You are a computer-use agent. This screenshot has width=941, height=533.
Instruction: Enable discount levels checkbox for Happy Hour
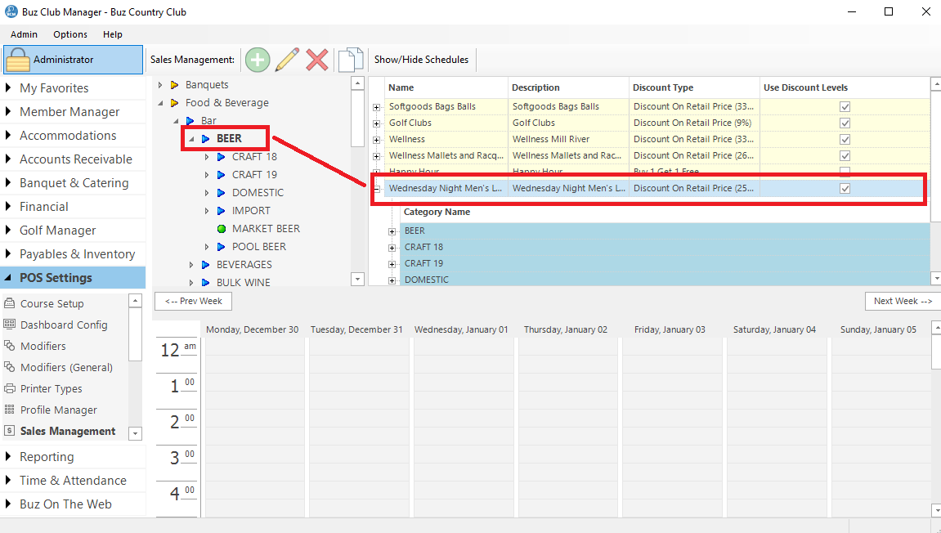[x=845, y=172]
